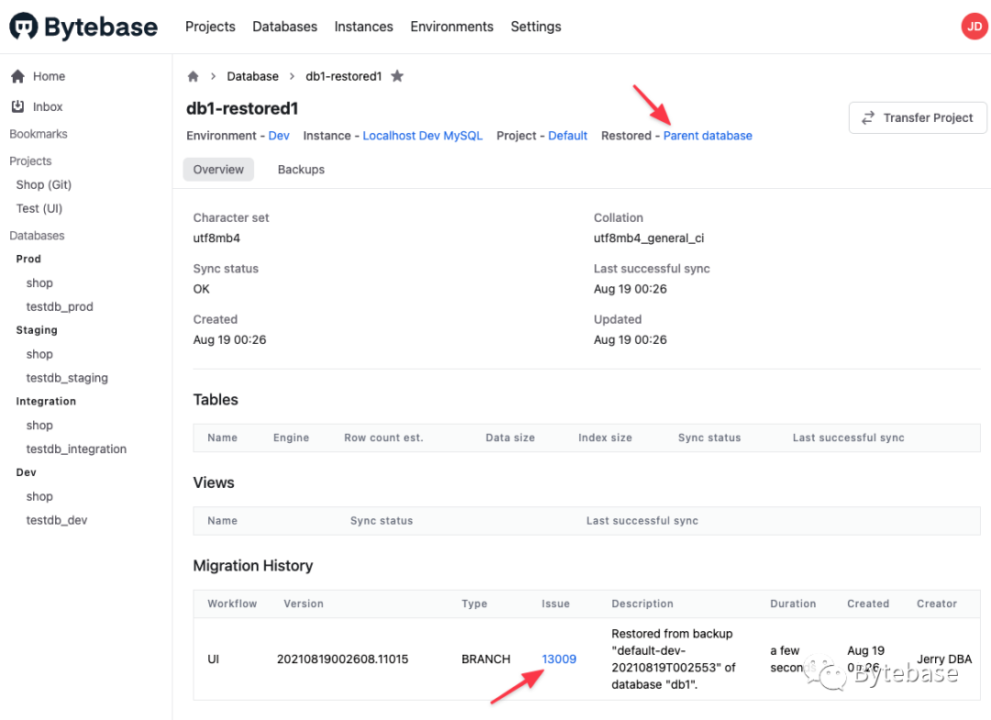Image resolution: width=991 pixels, height=720 pixels.
Task: Open the Parent database link
Action: coord(707,136)
